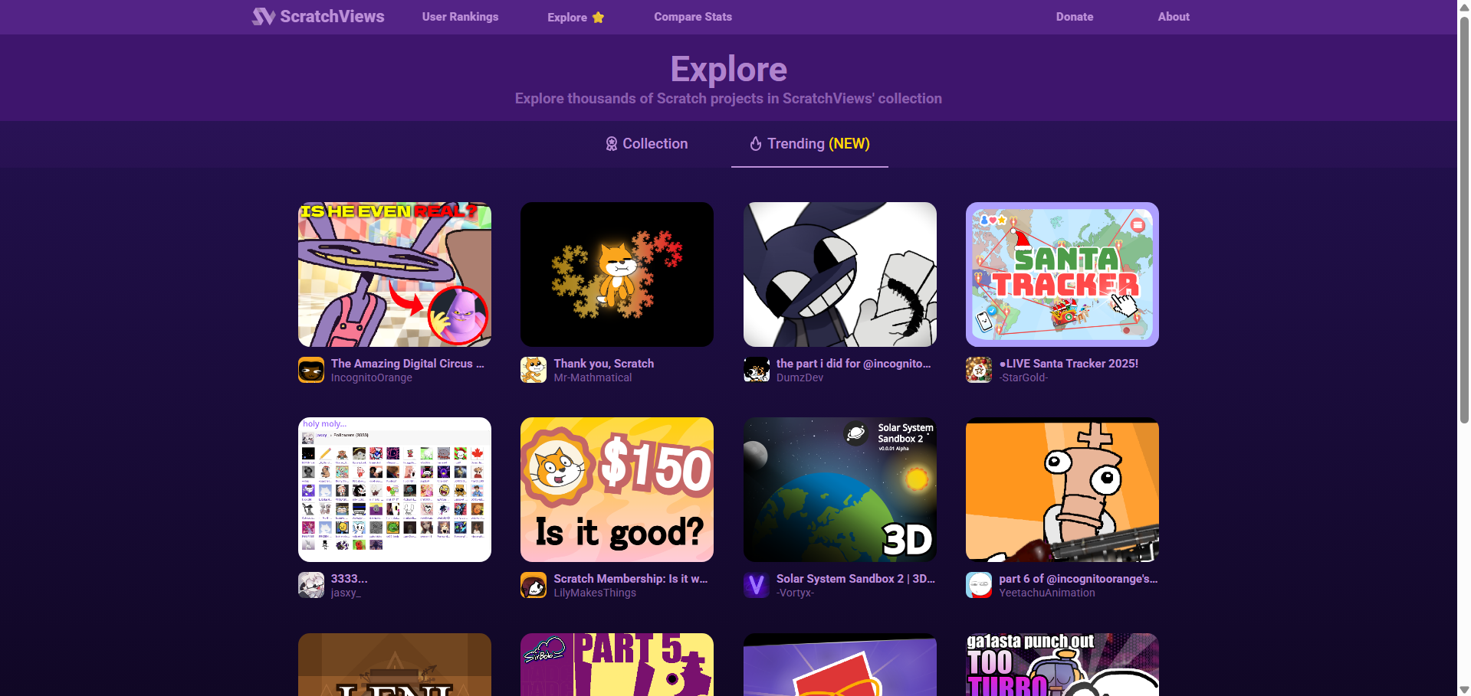Screen dimensions: 1471x696
Task: Open jasxy_'s profile avatar
Action: 311,585
